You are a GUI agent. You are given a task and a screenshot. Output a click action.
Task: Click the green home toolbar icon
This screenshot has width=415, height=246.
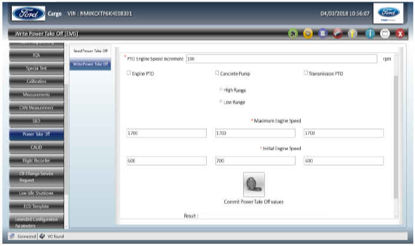click(x=293, y=34)
